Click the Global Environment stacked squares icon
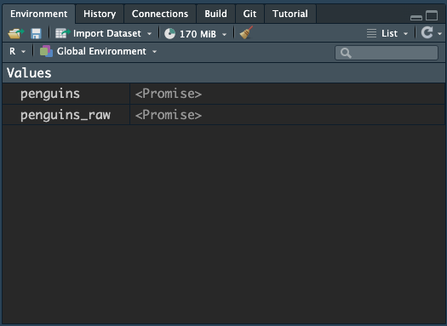 [46, 51]
